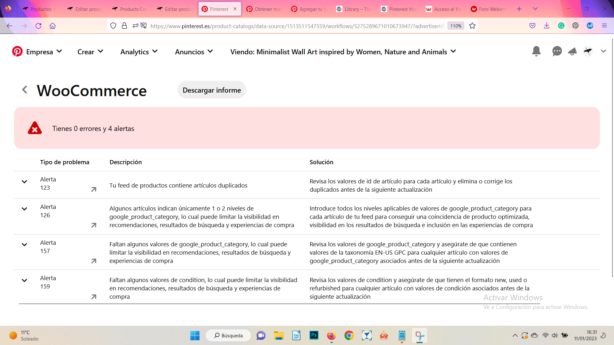Close the Pinterest tab
This screenshot has height=345, width=614.
(235, 9)
